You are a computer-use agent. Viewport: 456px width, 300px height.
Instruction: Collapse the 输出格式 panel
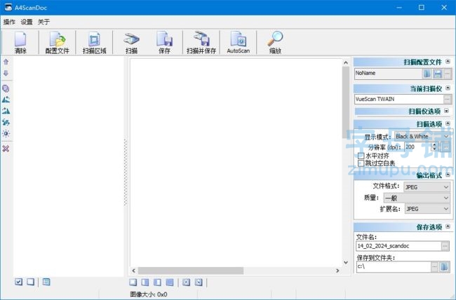tap(448, 175)
